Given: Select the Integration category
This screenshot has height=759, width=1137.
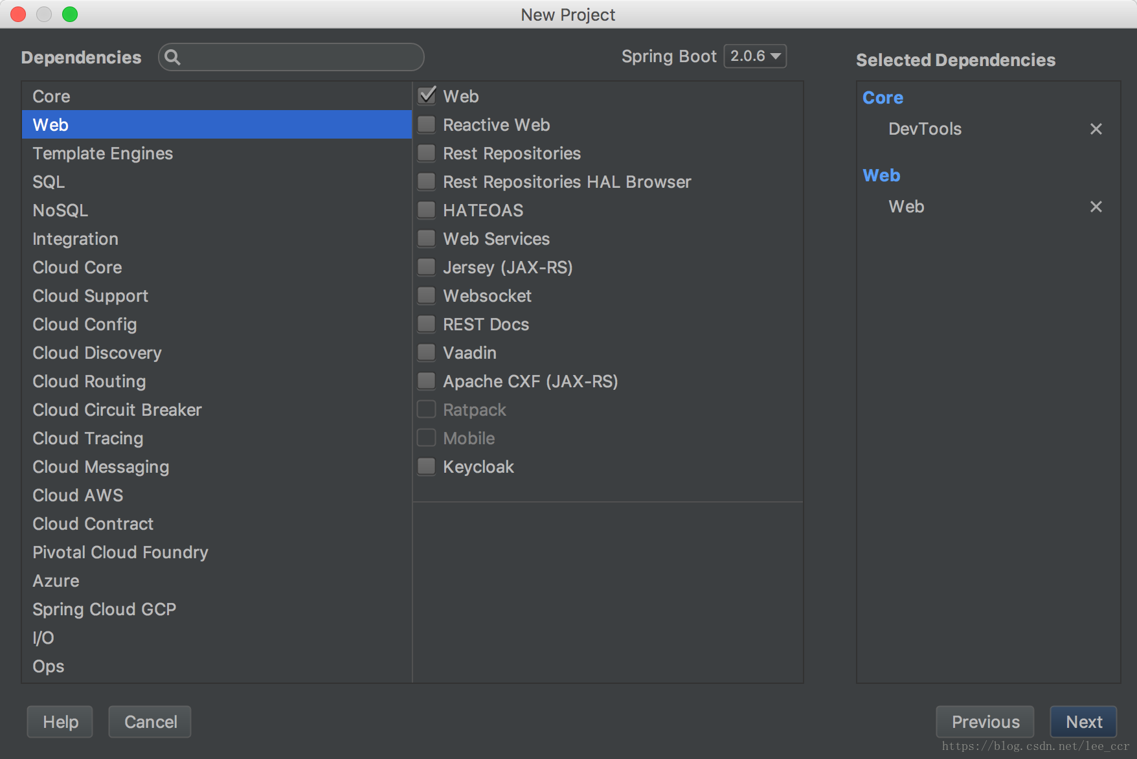Looking at the screenshot, I should tap(217, 238).
